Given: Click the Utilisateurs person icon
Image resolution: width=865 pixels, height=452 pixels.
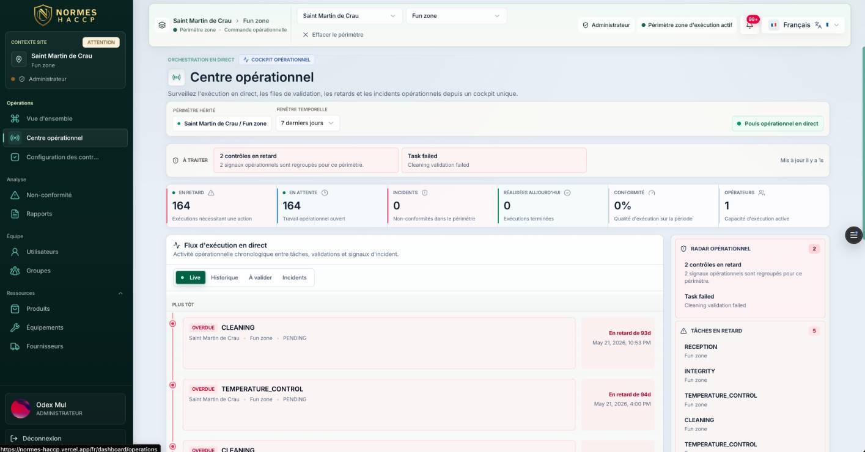Looking at the screenshot, I should [x=15, y=252].
